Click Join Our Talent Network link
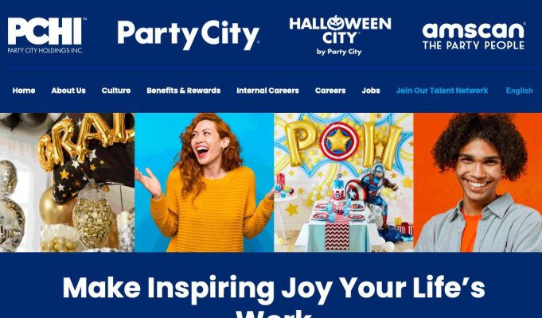The height and width of the screenshot is (318, 542). 442,91
